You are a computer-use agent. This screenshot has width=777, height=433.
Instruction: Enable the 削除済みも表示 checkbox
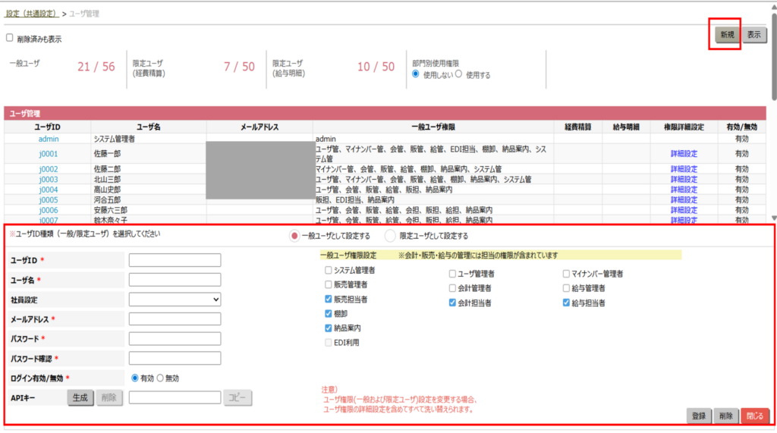(x=10, y=38)
